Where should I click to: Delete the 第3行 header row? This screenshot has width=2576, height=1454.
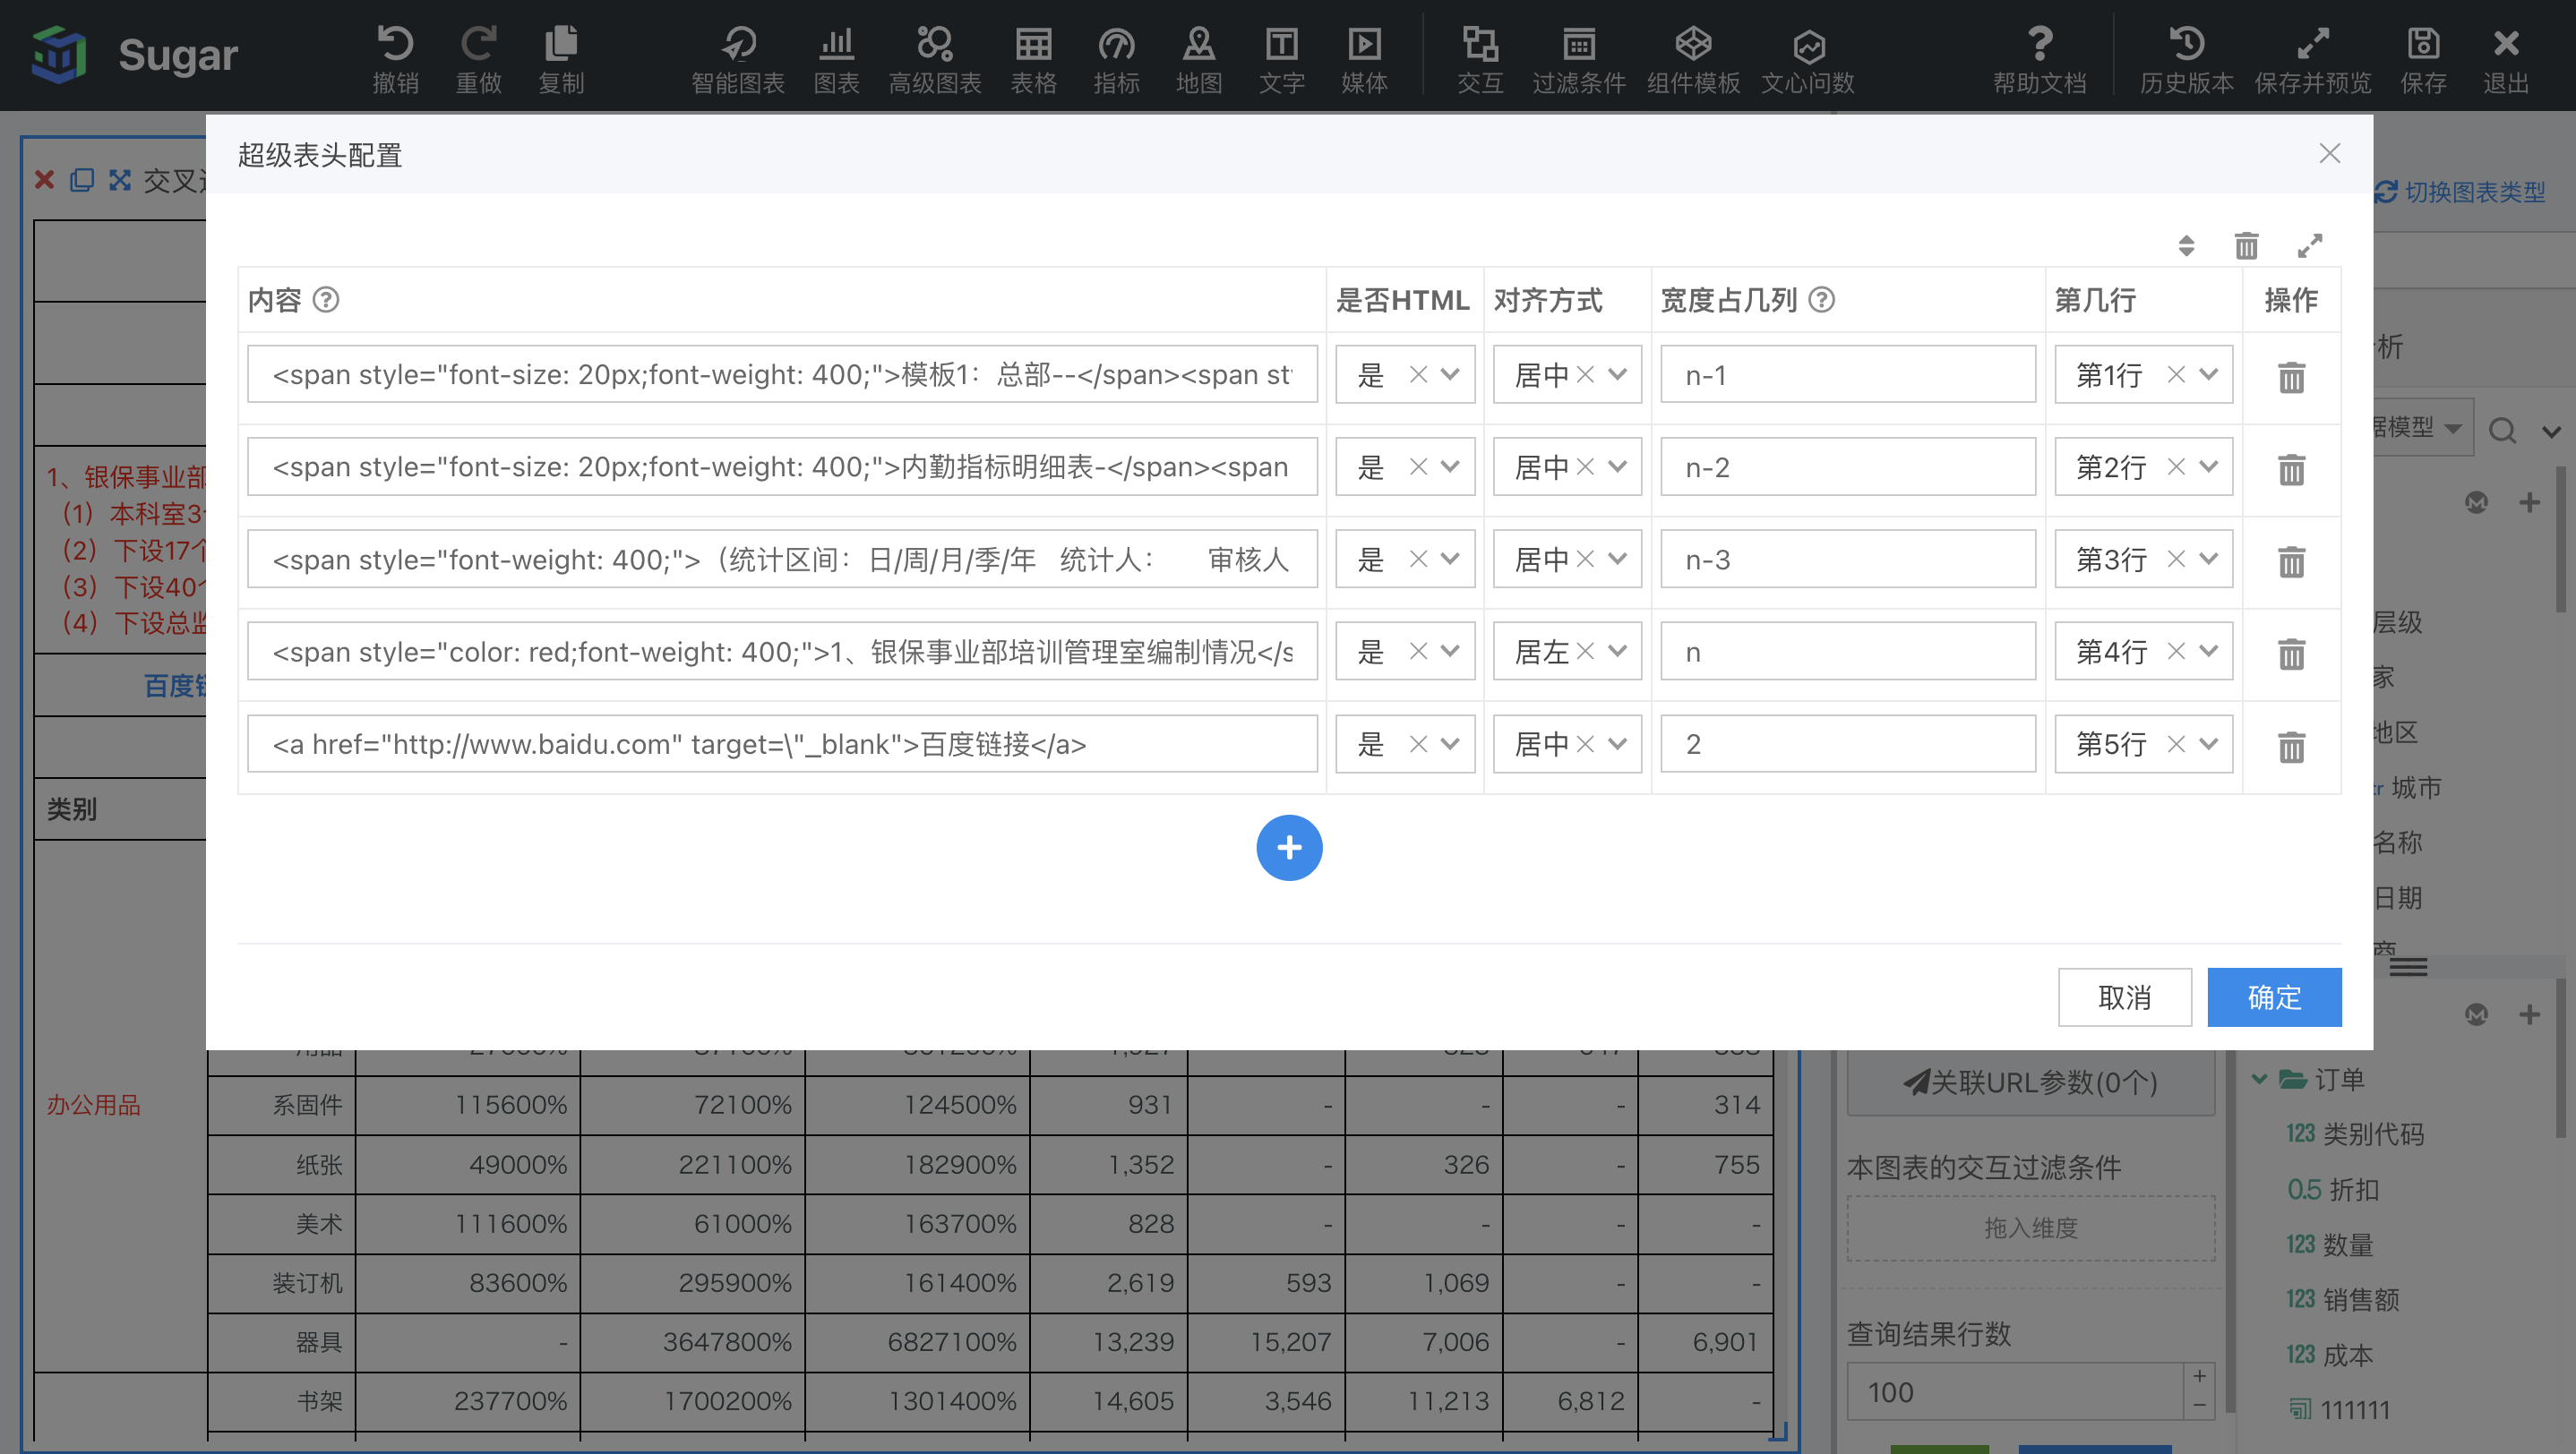(2291, 561)
